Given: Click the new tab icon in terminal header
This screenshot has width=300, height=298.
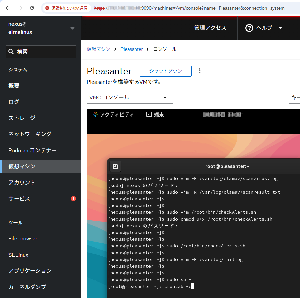Looking at the screenshot, I should point(115,166).
